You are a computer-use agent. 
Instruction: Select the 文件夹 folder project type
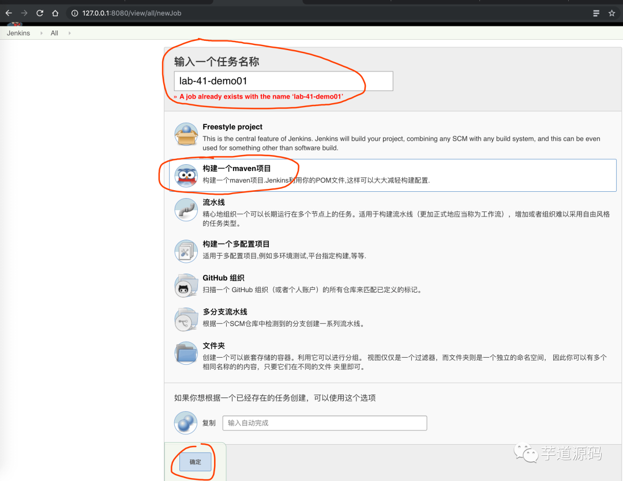[x=186, y=354]
